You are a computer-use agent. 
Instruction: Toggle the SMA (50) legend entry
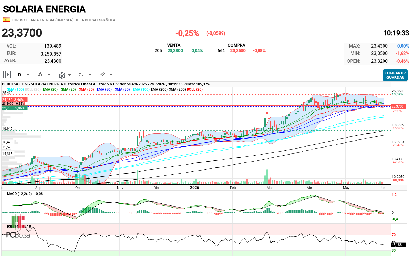coord(123,89)
